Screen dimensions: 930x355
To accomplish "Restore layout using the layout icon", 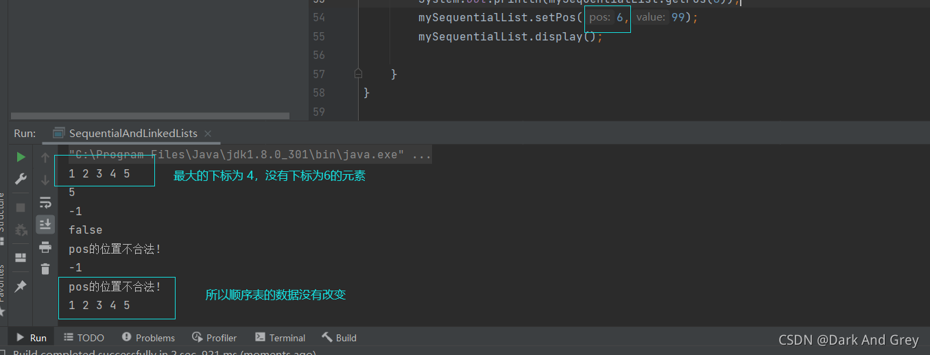I will click(21, 258).
